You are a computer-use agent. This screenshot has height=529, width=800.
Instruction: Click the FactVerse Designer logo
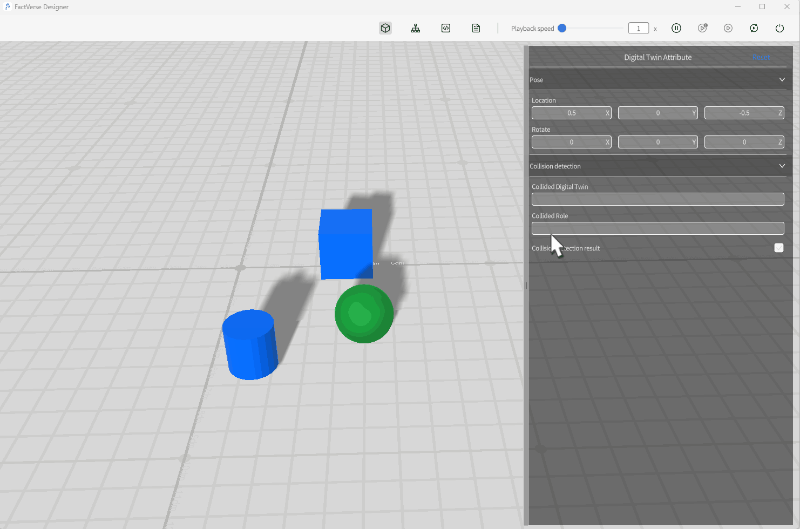tap(8, 6)
